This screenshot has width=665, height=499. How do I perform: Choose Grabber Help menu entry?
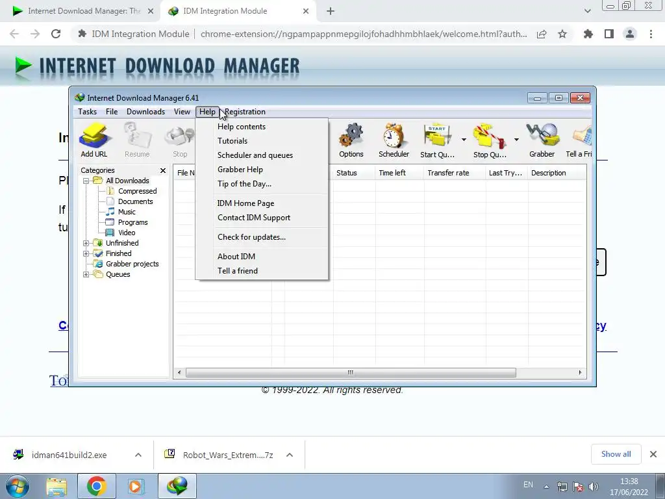(262, 170)
